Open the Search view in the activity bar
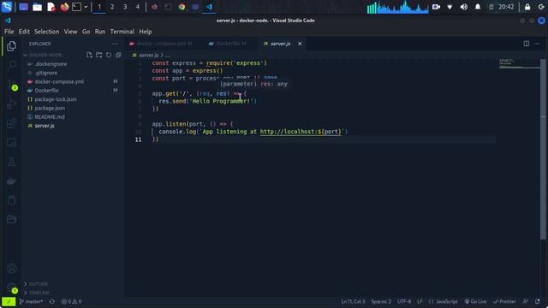548x308 pixels. pos(11,65)
